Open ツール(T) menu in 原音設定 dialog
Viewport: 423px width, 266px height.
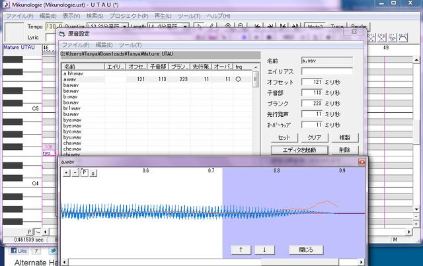(x=130, y=45)
